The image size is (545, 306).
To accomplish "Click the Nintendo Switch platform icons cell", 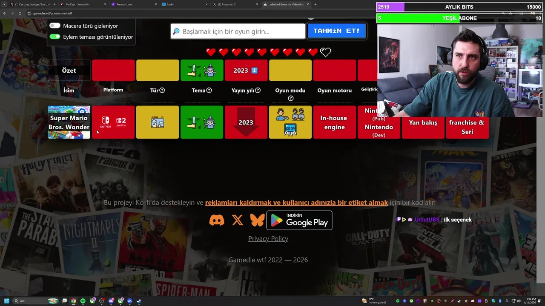I will (x=113, y=122).
